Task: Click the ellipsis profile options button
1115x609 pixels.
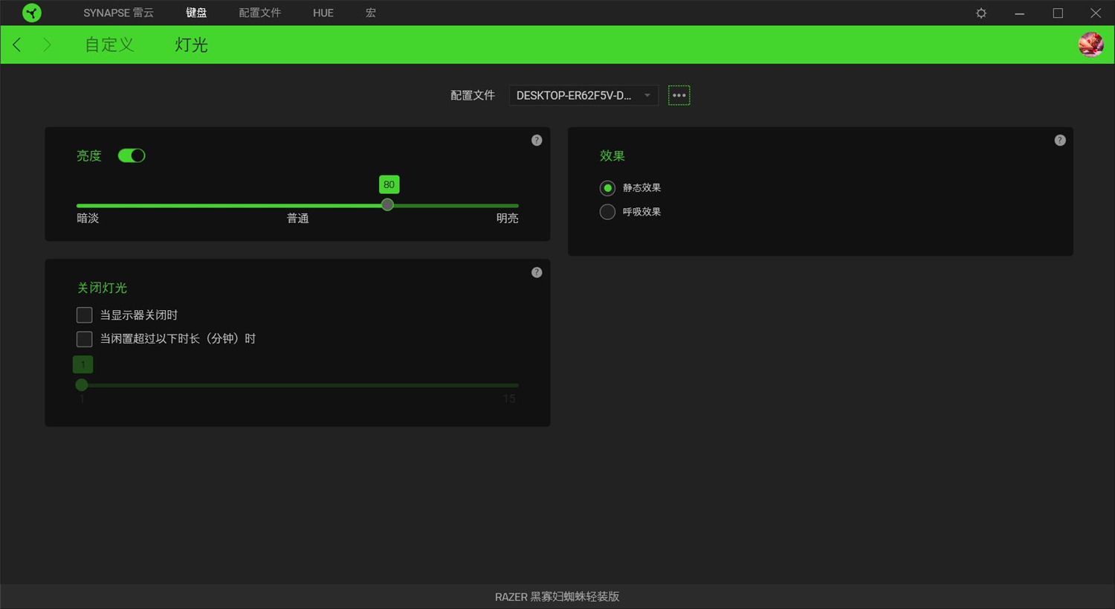Action: click(x=679, y=94)
